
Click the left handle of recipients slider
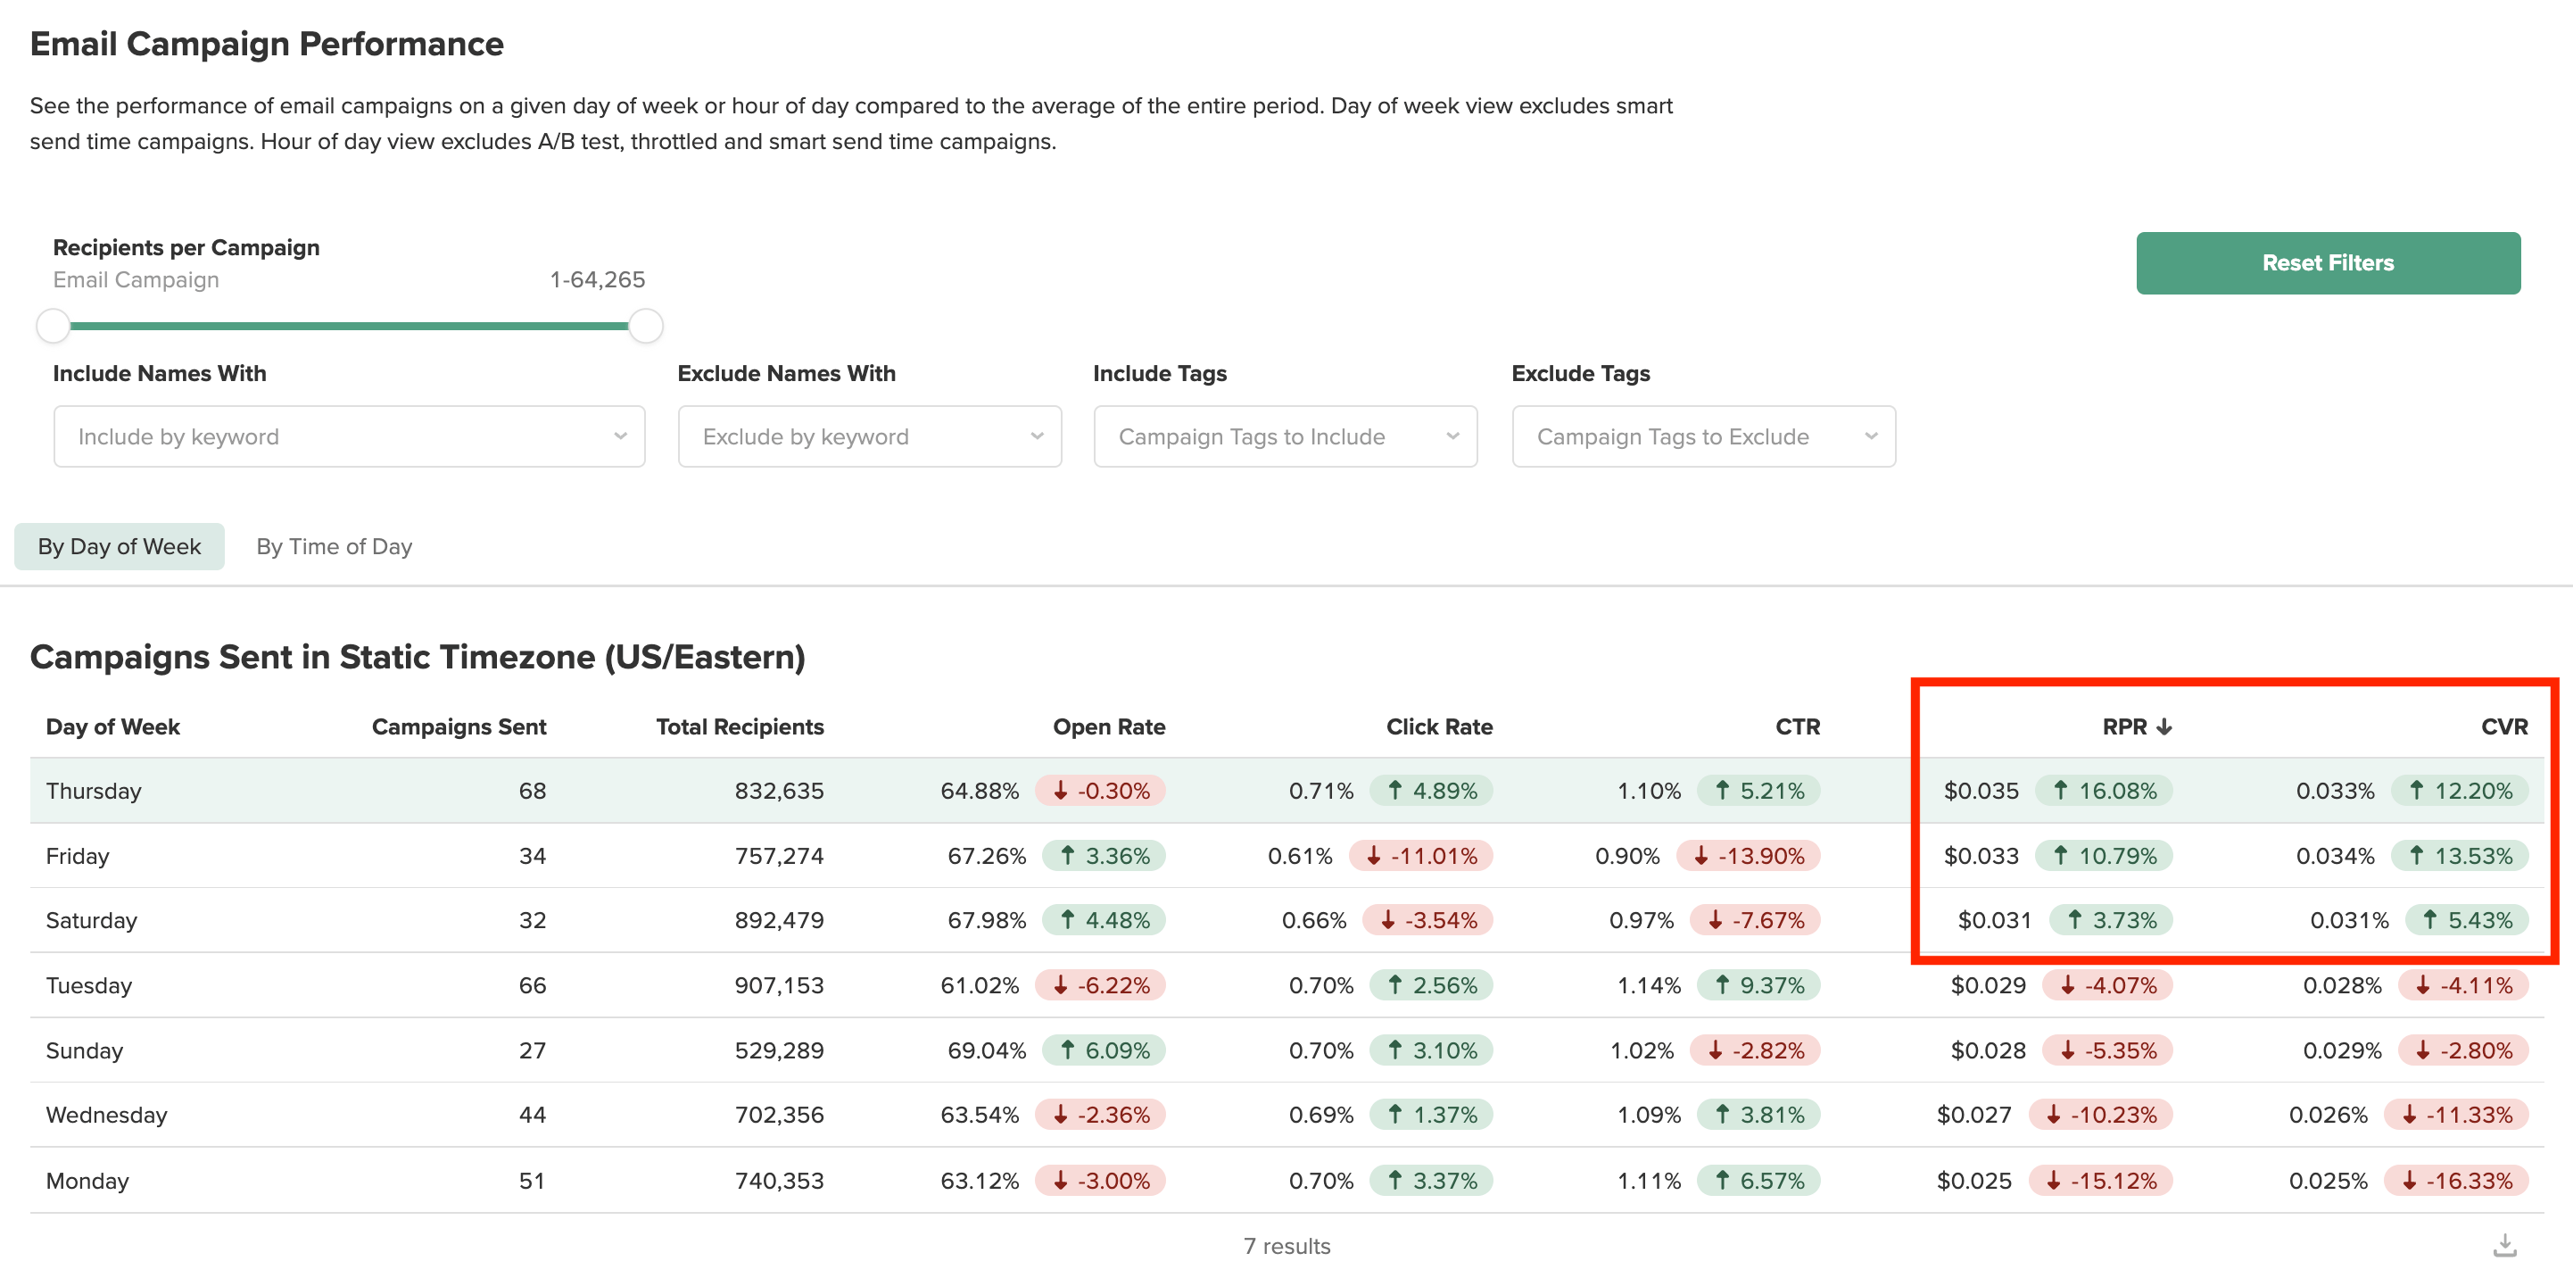coord(53,326)
